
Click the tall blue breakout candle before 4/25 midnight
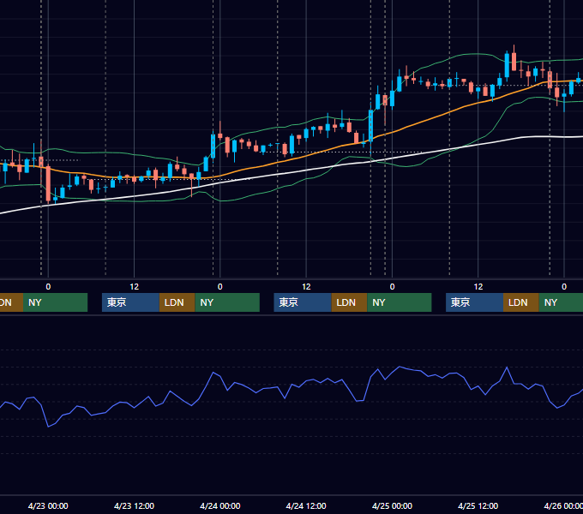[370, 126]
